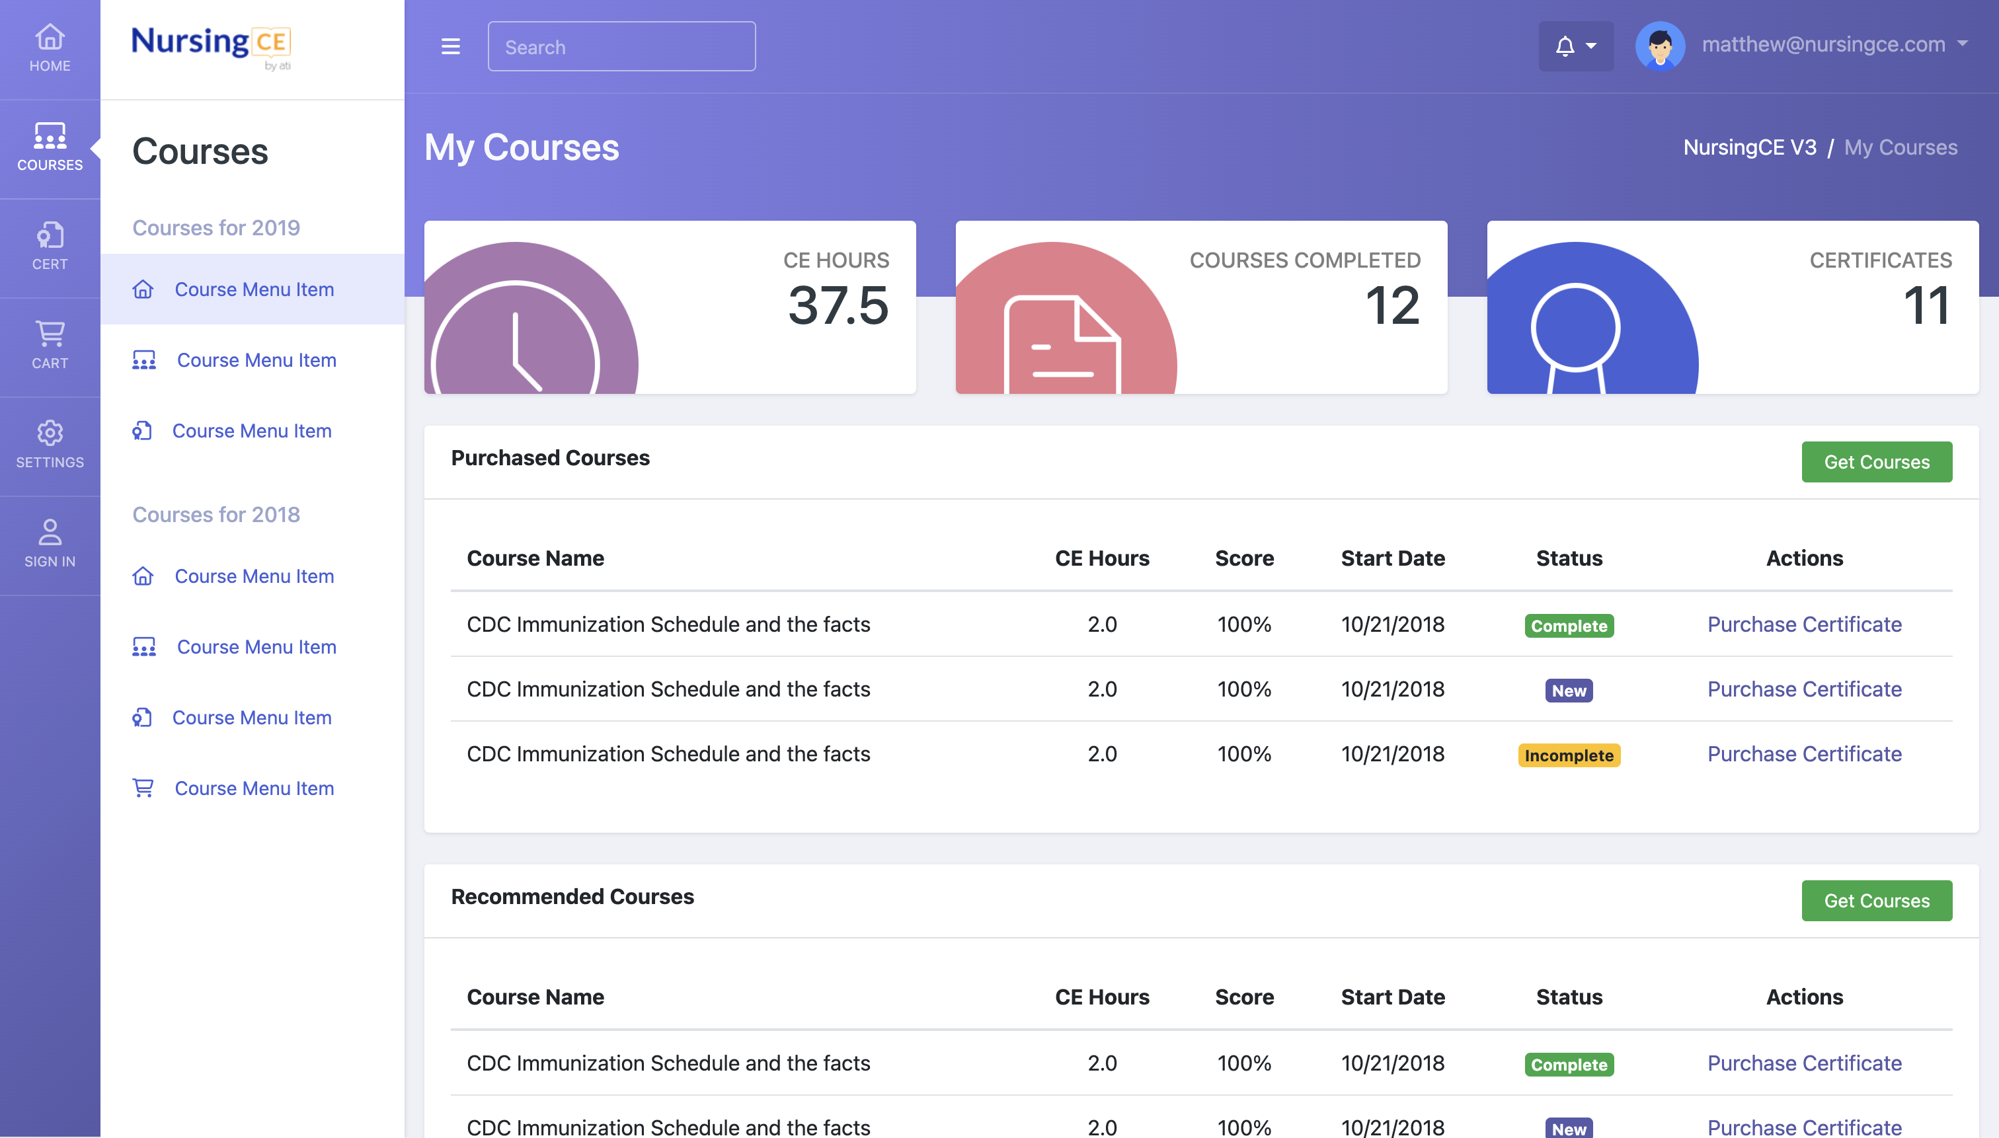Click the NursingCE V3 breadcrumb link

pyautogui.click(x=1751, y=147)
